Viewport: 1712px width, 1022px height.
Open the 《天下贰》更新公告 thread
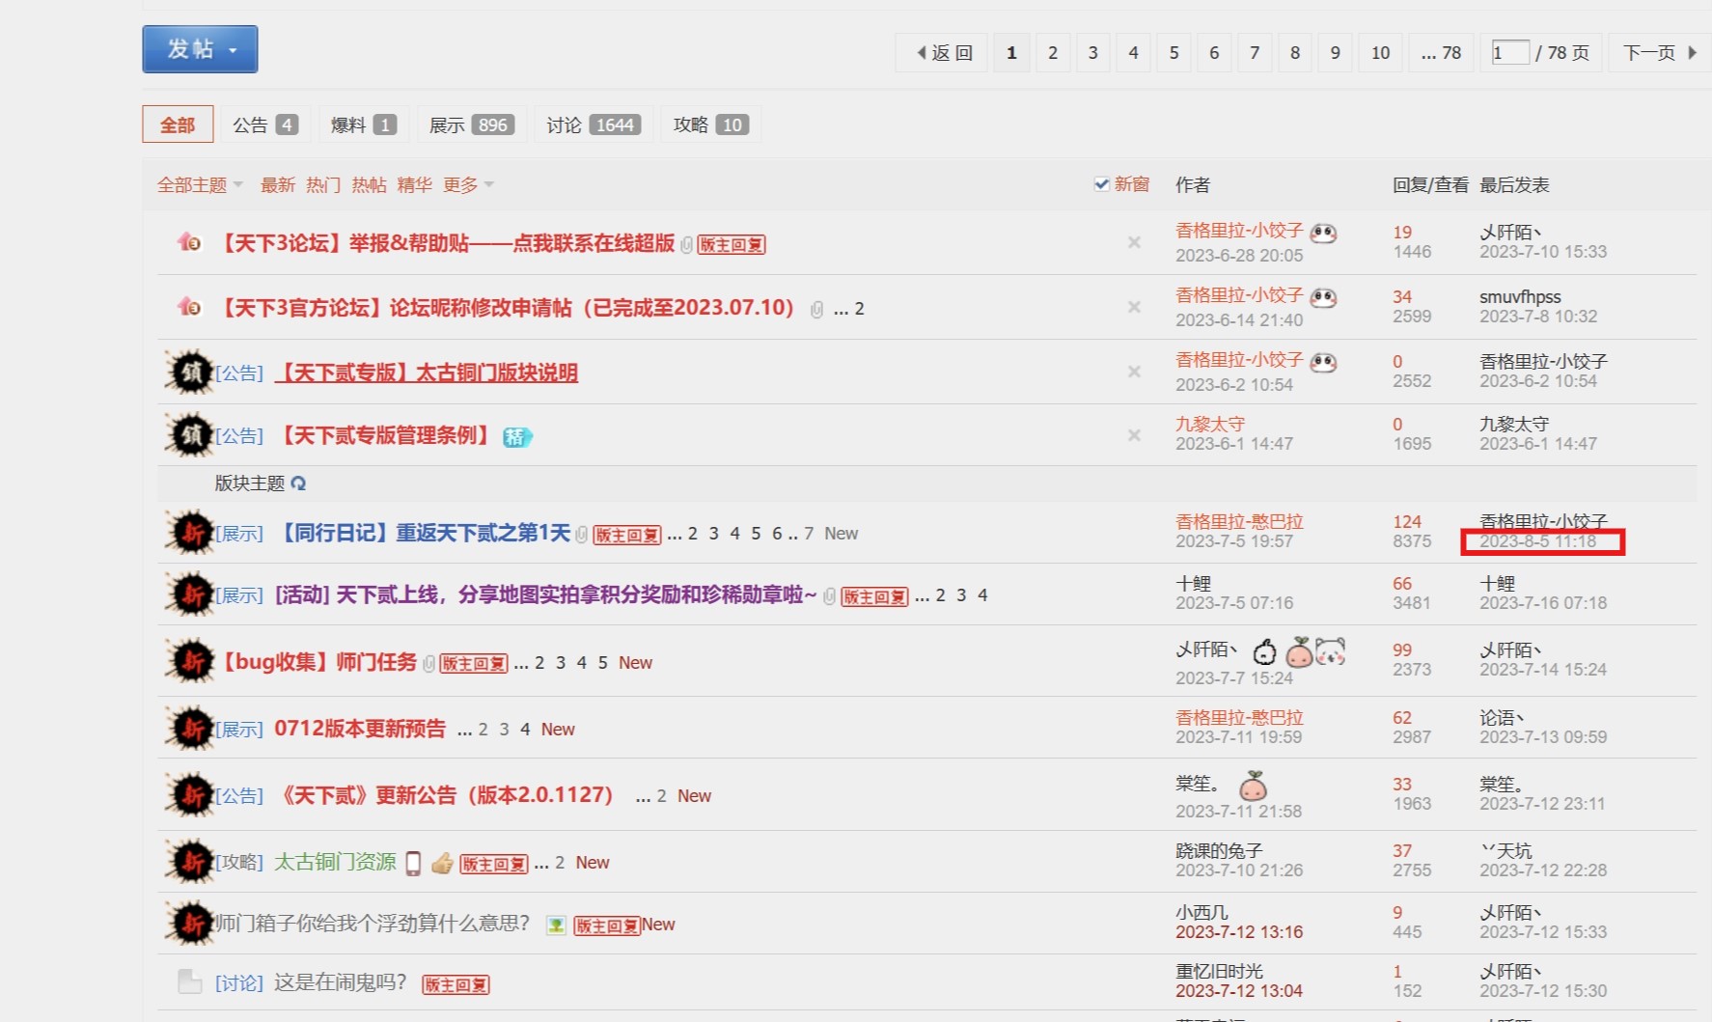tap(445, 795)
